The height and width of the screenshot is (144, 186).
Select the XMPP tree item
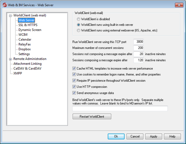[x=18, y=73]
